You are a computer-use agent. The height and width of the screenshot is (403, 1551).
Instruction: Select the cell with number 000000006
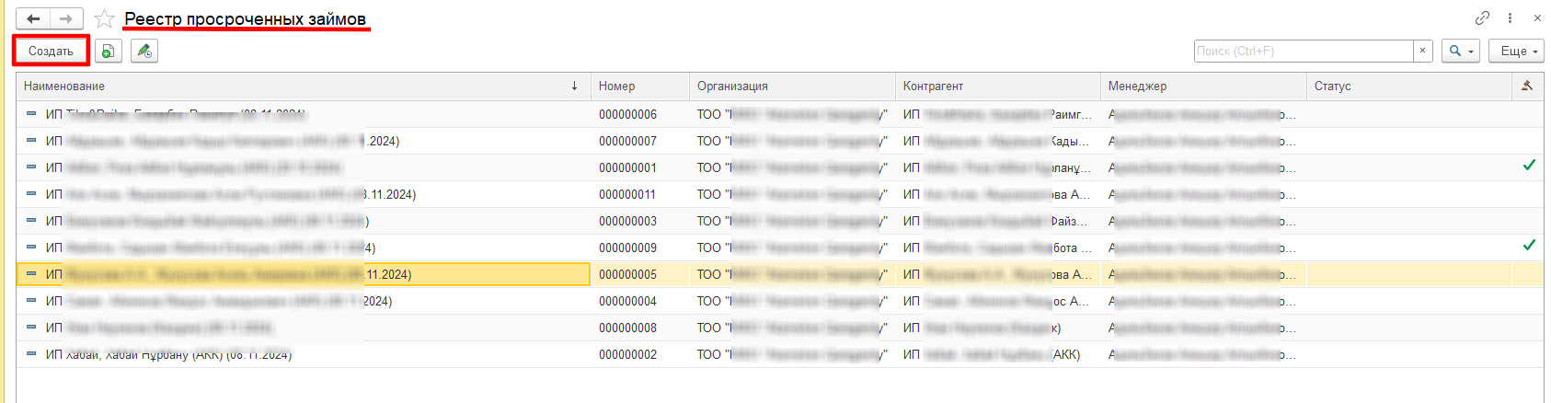coord(639,114)
